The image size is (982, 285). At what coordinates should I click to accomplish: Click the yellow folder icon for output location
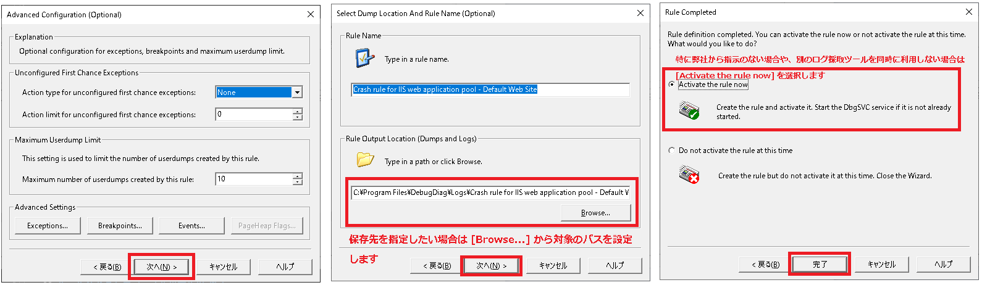click(x=365, y=160)
